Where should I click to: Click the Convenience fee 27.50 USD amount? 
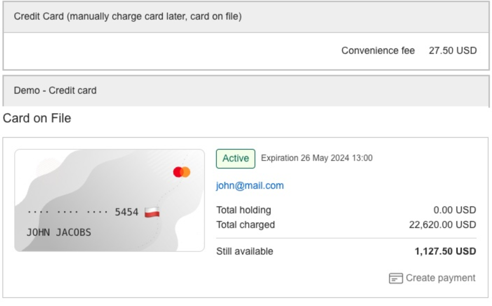coord(452,51)
